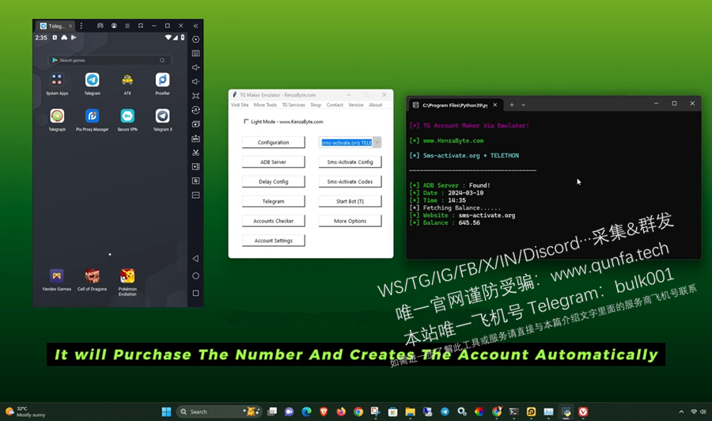712x421 pixels.
Task: Open Microsoft Edge from the taskbar
Action: click(x=306, y=412)
